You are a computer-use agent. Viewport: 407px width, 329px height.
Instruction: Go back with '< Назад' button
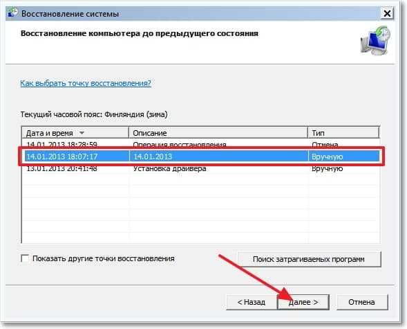coord(252,302)
